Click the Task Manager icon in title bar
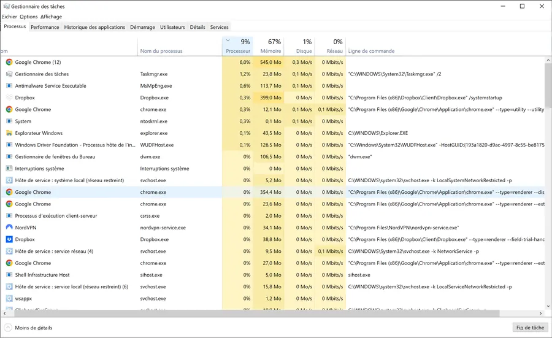 tap(6, 6)
